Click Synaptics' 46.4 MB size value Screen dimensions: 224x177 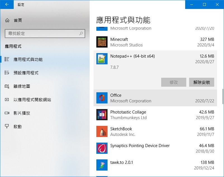point(207,146)
